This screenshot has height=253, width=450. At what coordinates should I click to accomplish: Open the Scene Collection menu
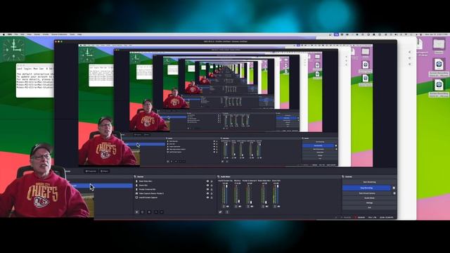[59, 34]
